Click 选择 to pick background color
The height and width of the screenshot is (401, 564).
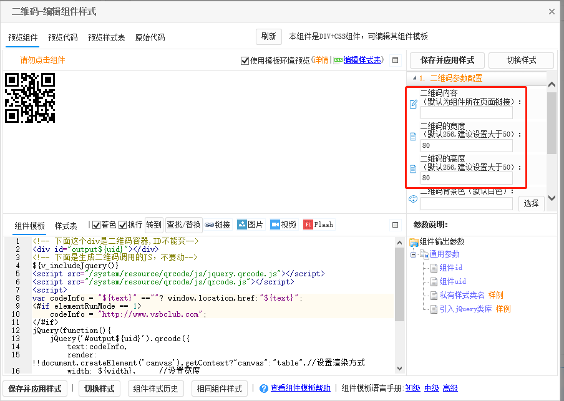(x=531, y=203)
